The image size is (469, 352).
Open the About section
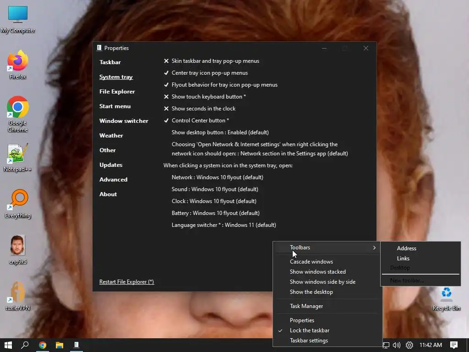108,194
